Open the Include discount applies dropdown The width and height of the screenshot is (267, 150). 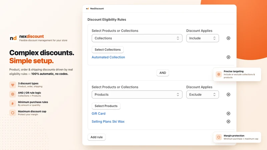coord(203,38)
